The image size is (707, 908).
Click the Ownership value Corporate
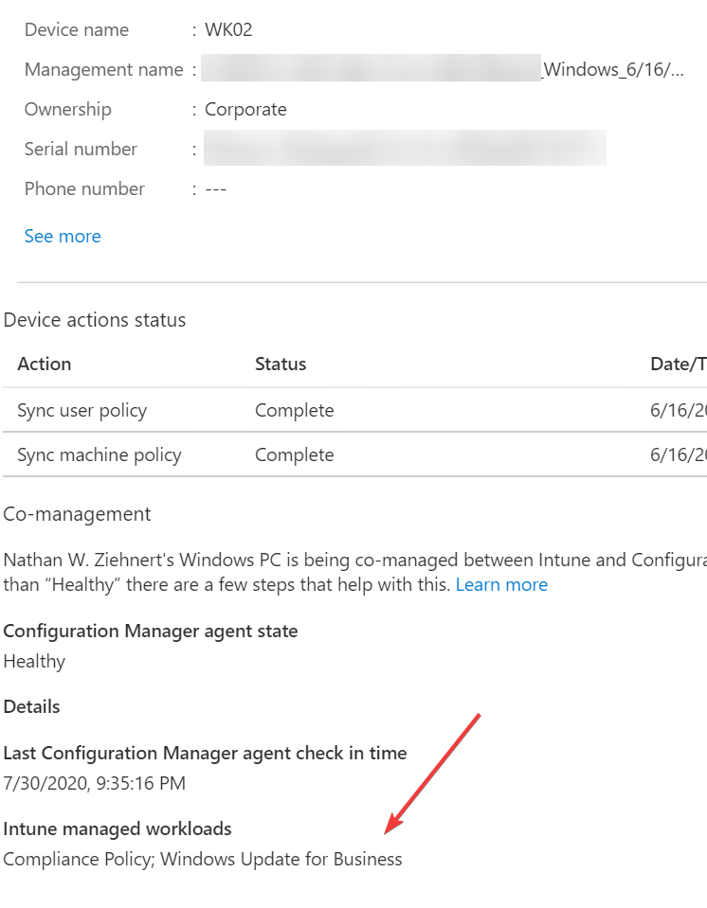[245, 110]
